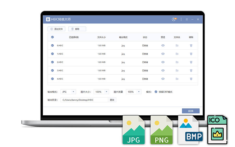Open the output folder for 1.HEIC
The image size is (235, 147).
[x=177, y=54]
